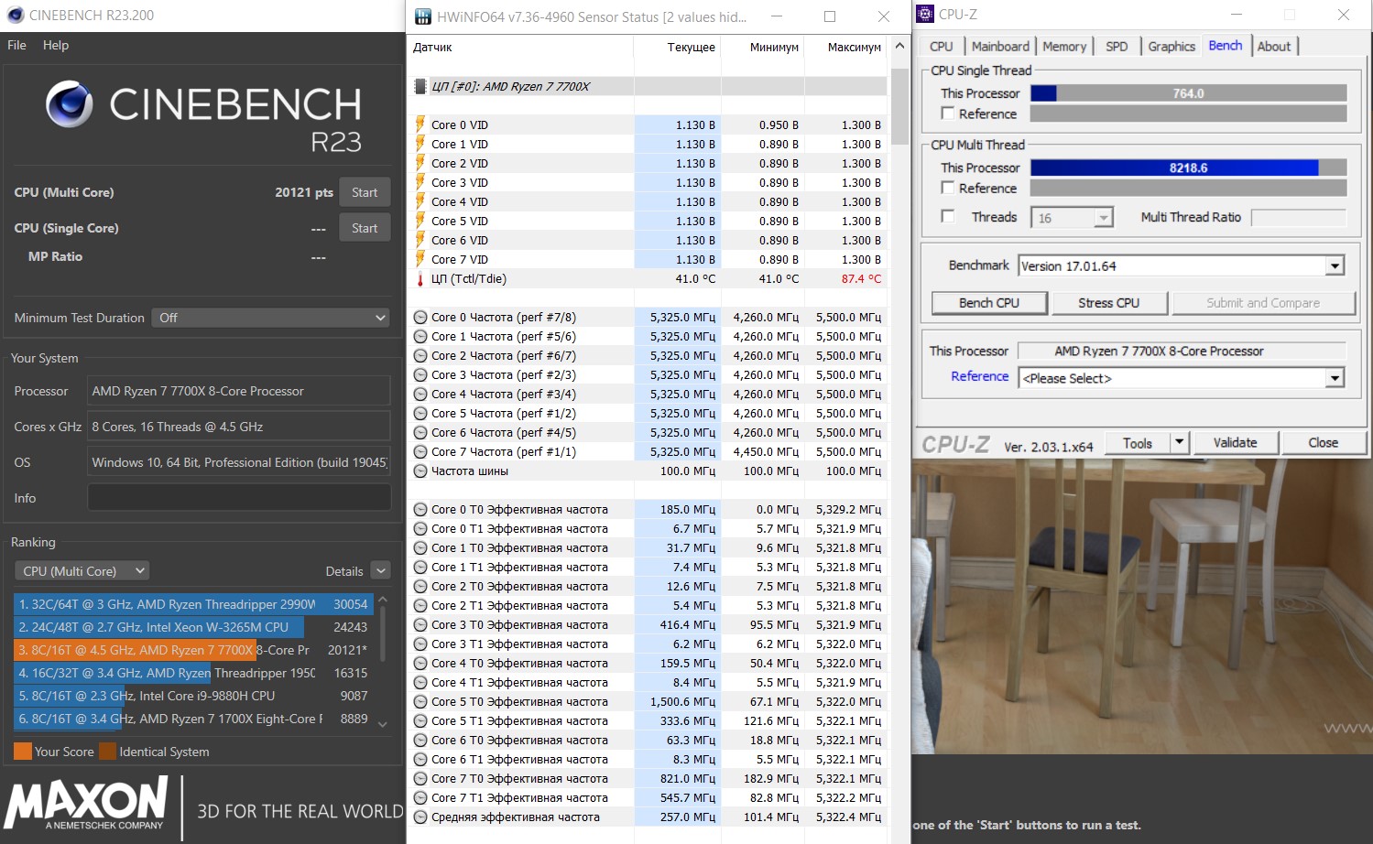Start the CPU (Multi Core) test
The width and height of the screenshot is (1373, 844).
[x=365, y=192]
